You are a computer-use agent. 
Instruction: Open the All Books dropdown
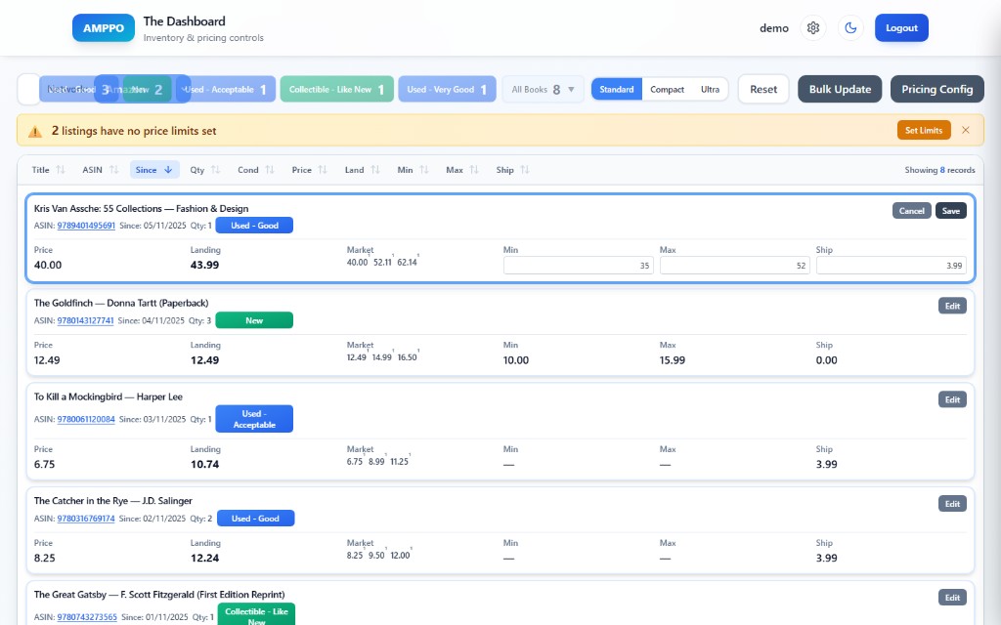543,89
